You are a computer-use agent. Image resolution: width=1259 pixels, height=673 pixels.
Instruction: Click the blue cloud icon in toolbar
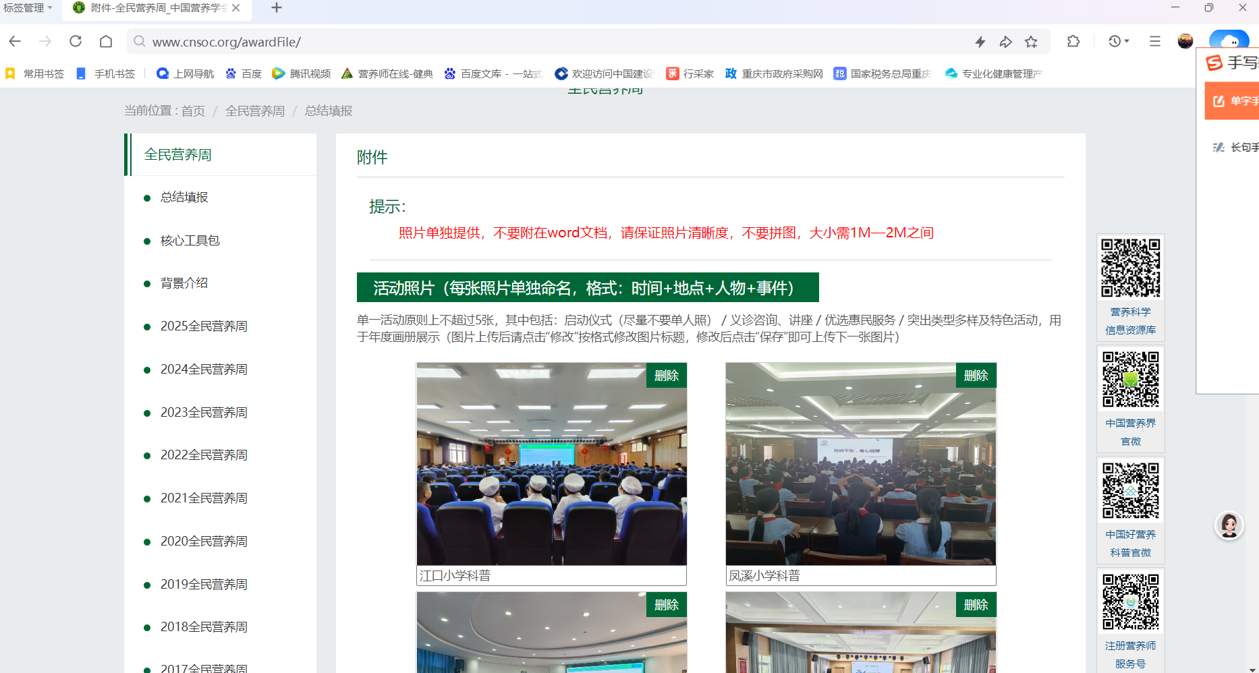coord(1229,39)
